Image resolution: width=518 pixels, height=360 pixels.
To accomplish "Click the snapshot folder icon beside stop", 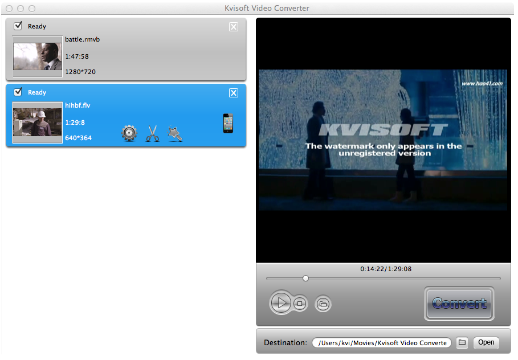I will (323, 304).
